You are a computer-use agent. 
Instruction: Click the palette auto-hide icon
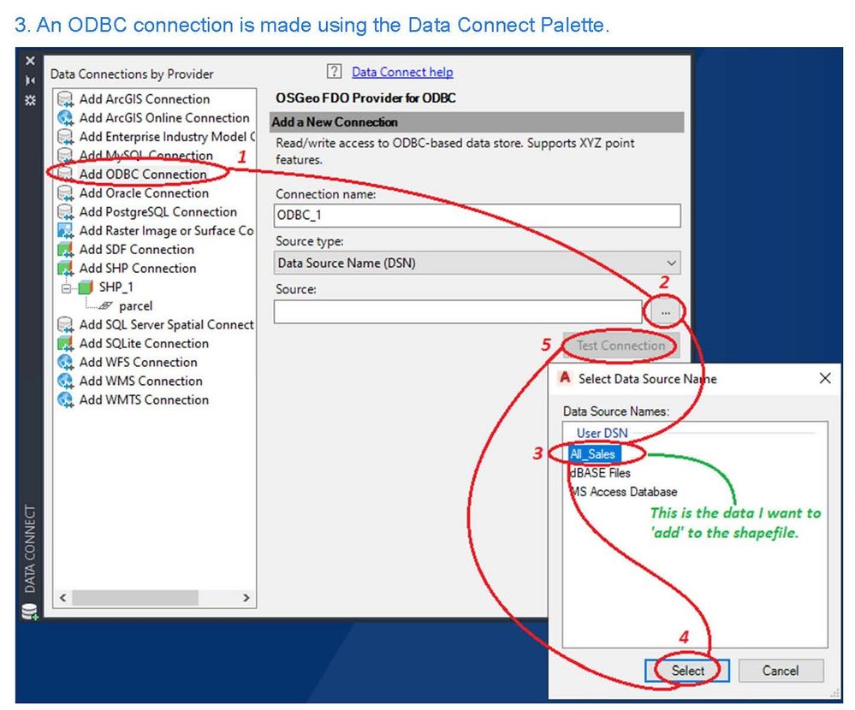coord(31,80)
